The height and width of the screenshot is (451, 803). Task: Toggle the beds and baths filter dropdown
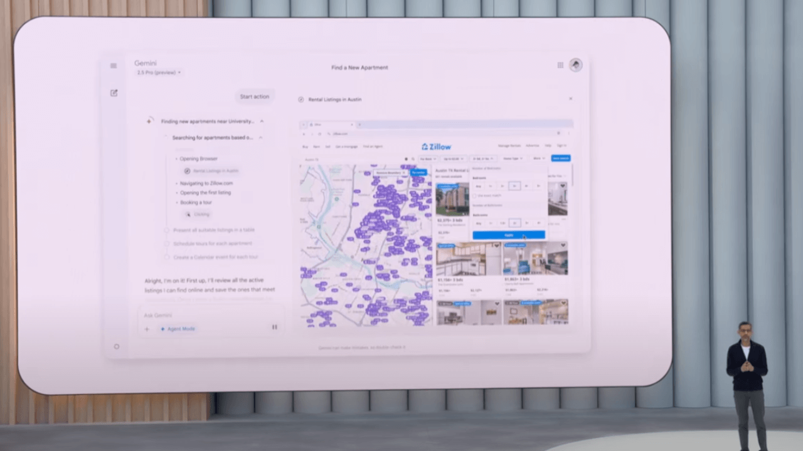tap(483, 159)
